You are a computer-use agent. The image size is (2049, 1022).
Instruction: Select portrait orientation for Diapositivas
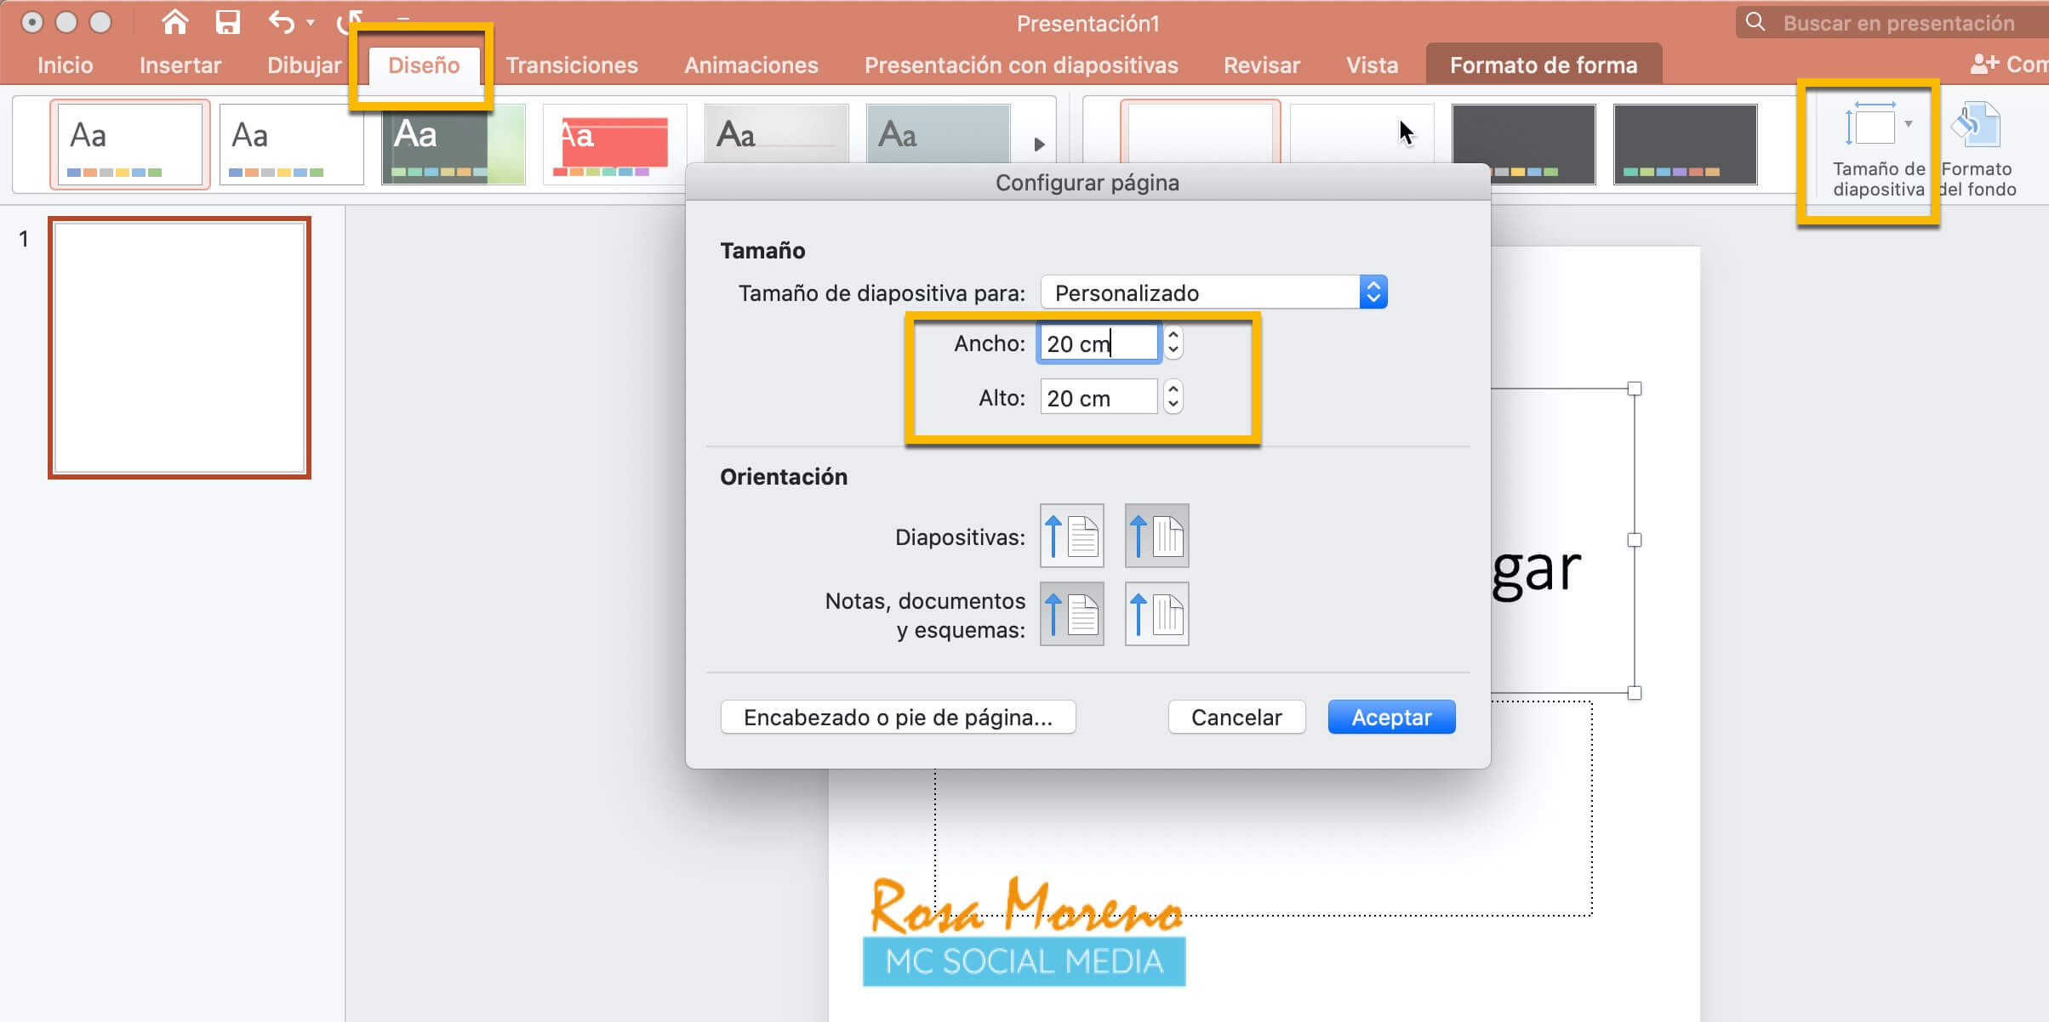point(1071,536)
